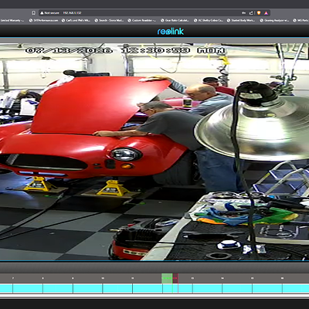The image size is (309, 309).
Task: Click the green highlighted timeline marker
Action: [167, 278]
